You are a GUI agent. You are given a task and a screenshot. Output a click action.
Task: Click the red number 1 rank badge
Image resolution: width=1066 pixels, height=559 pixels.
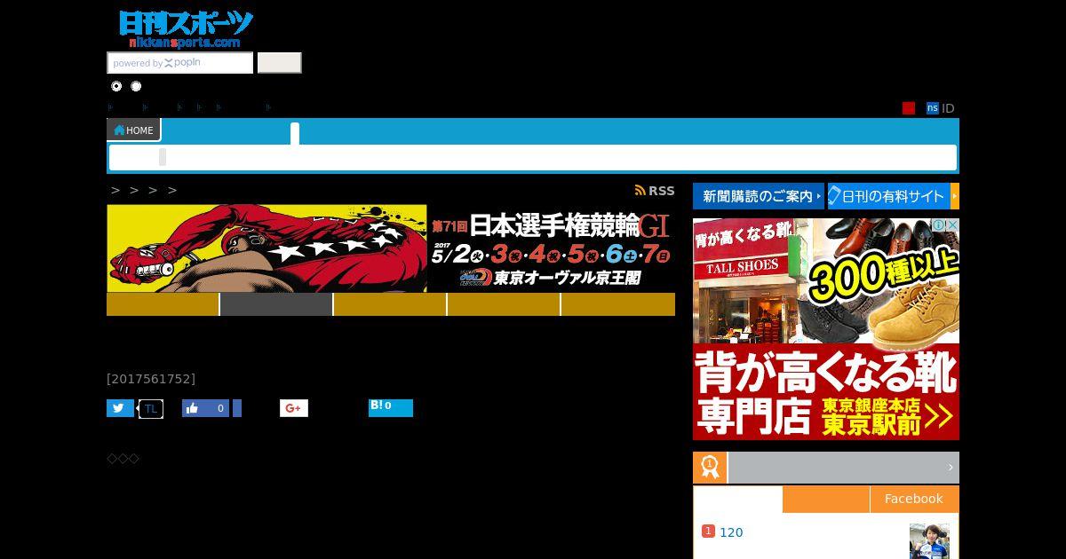(x=708, y=531)
